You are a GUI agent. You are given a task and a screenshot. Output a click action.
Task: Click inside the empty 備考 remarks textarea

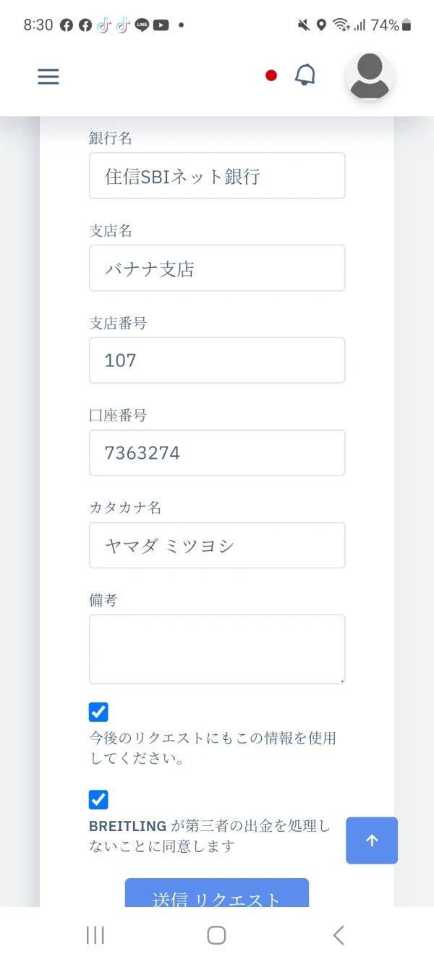(216, 649)
